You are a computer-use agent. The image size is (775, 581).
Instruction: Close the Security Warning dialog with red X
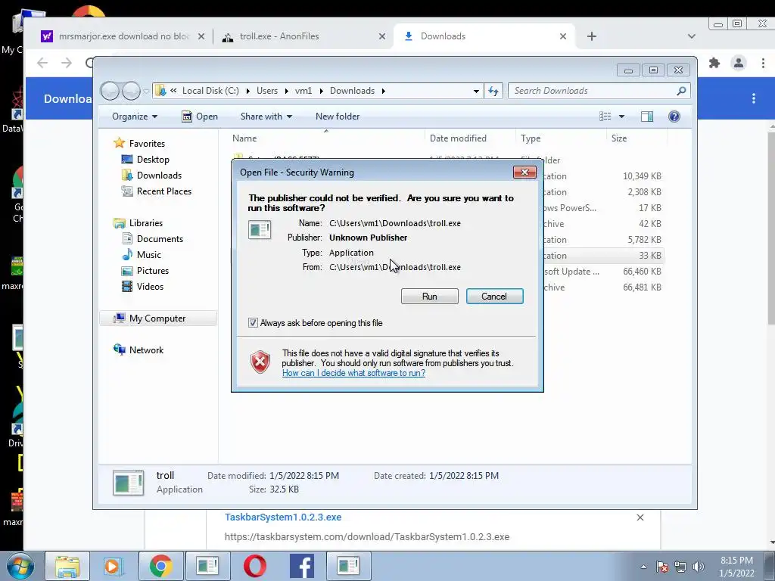524,172
